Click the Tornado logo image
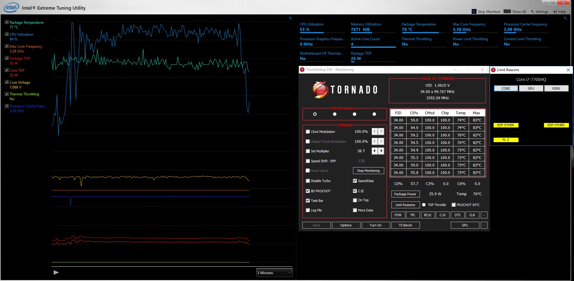574x281 pixels. 345,90
